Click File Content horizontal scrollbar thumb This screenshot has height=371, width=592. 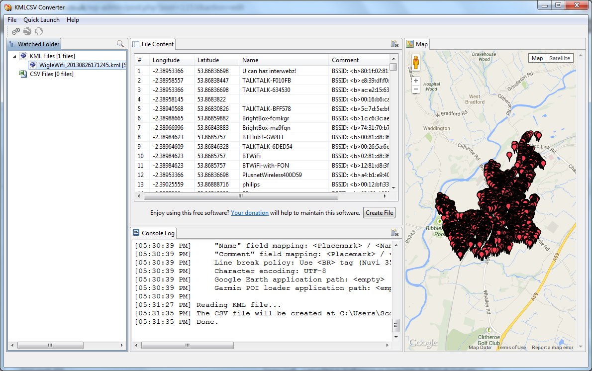(x=241, y=196)
